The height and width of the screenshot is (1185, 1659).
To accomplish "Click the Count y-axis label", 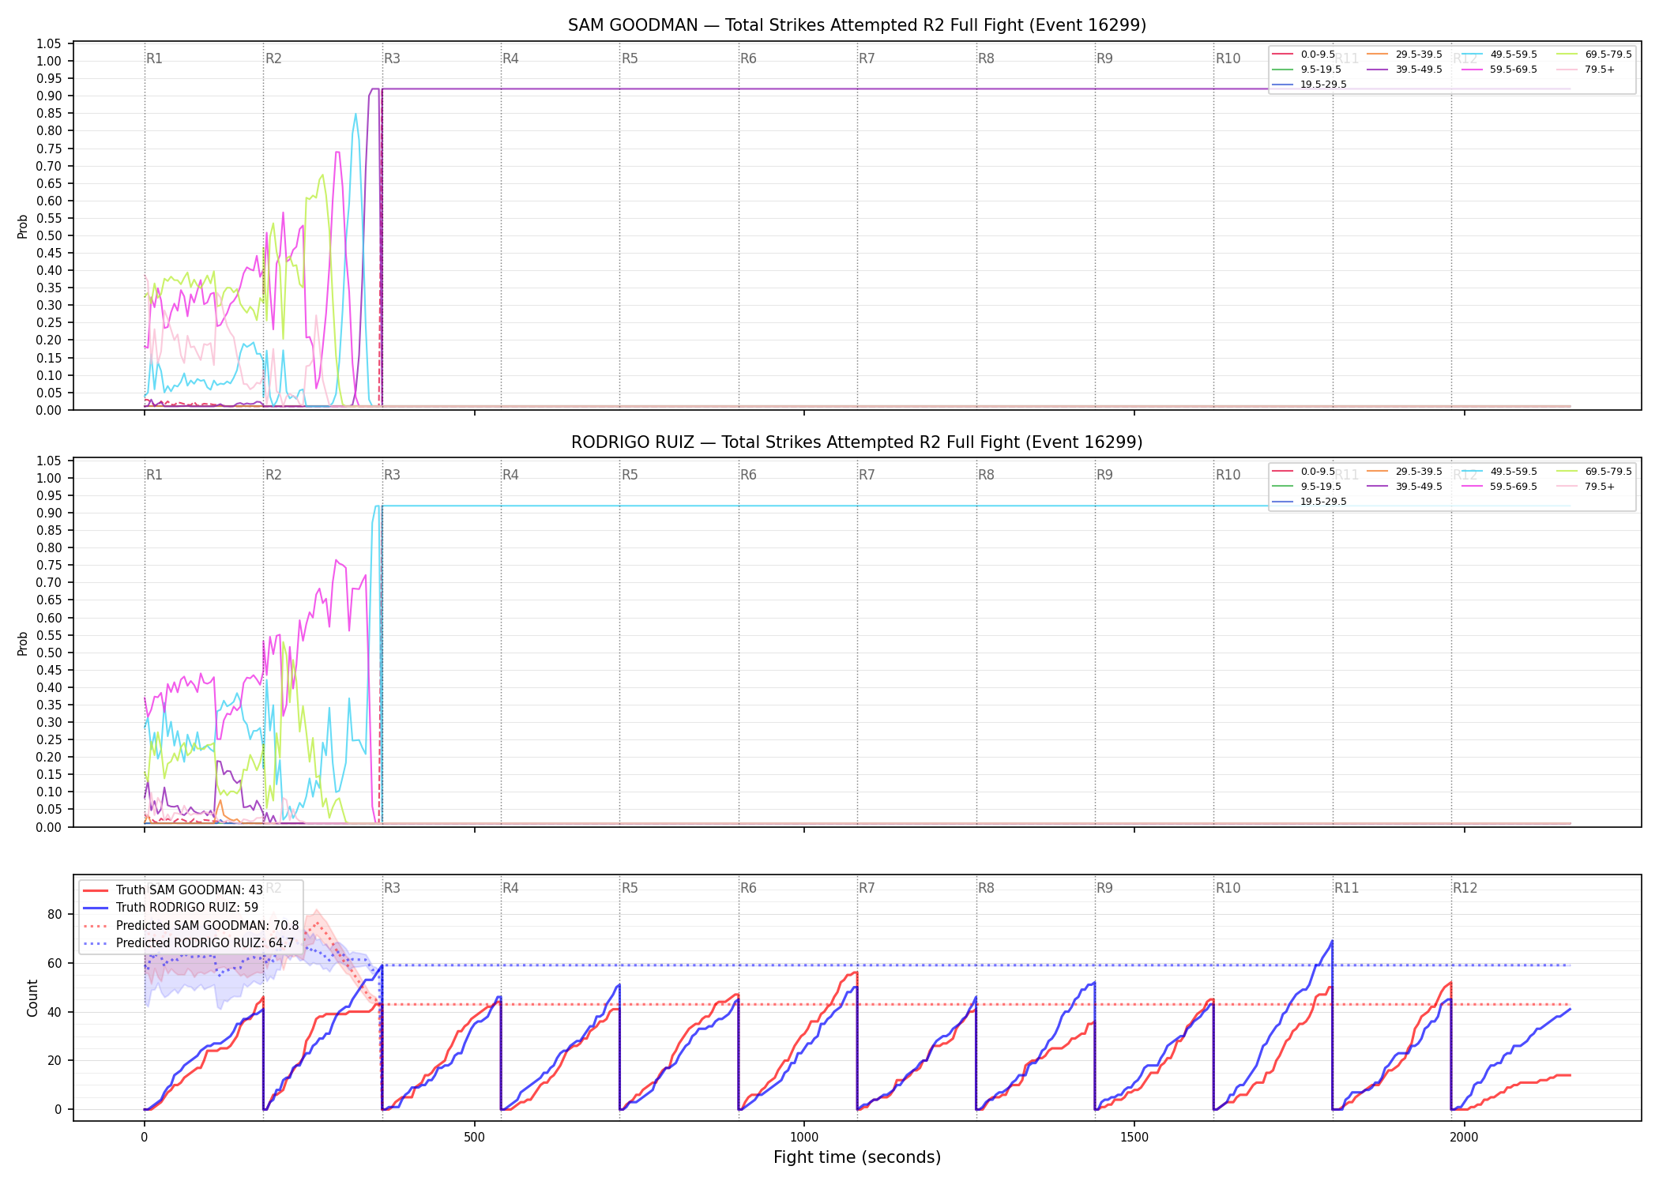I will click(x=32, y=998).
